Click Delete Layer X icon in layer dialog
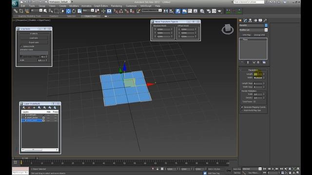The image size is (312, 175). pyautogui.click(x=29, y=107)
